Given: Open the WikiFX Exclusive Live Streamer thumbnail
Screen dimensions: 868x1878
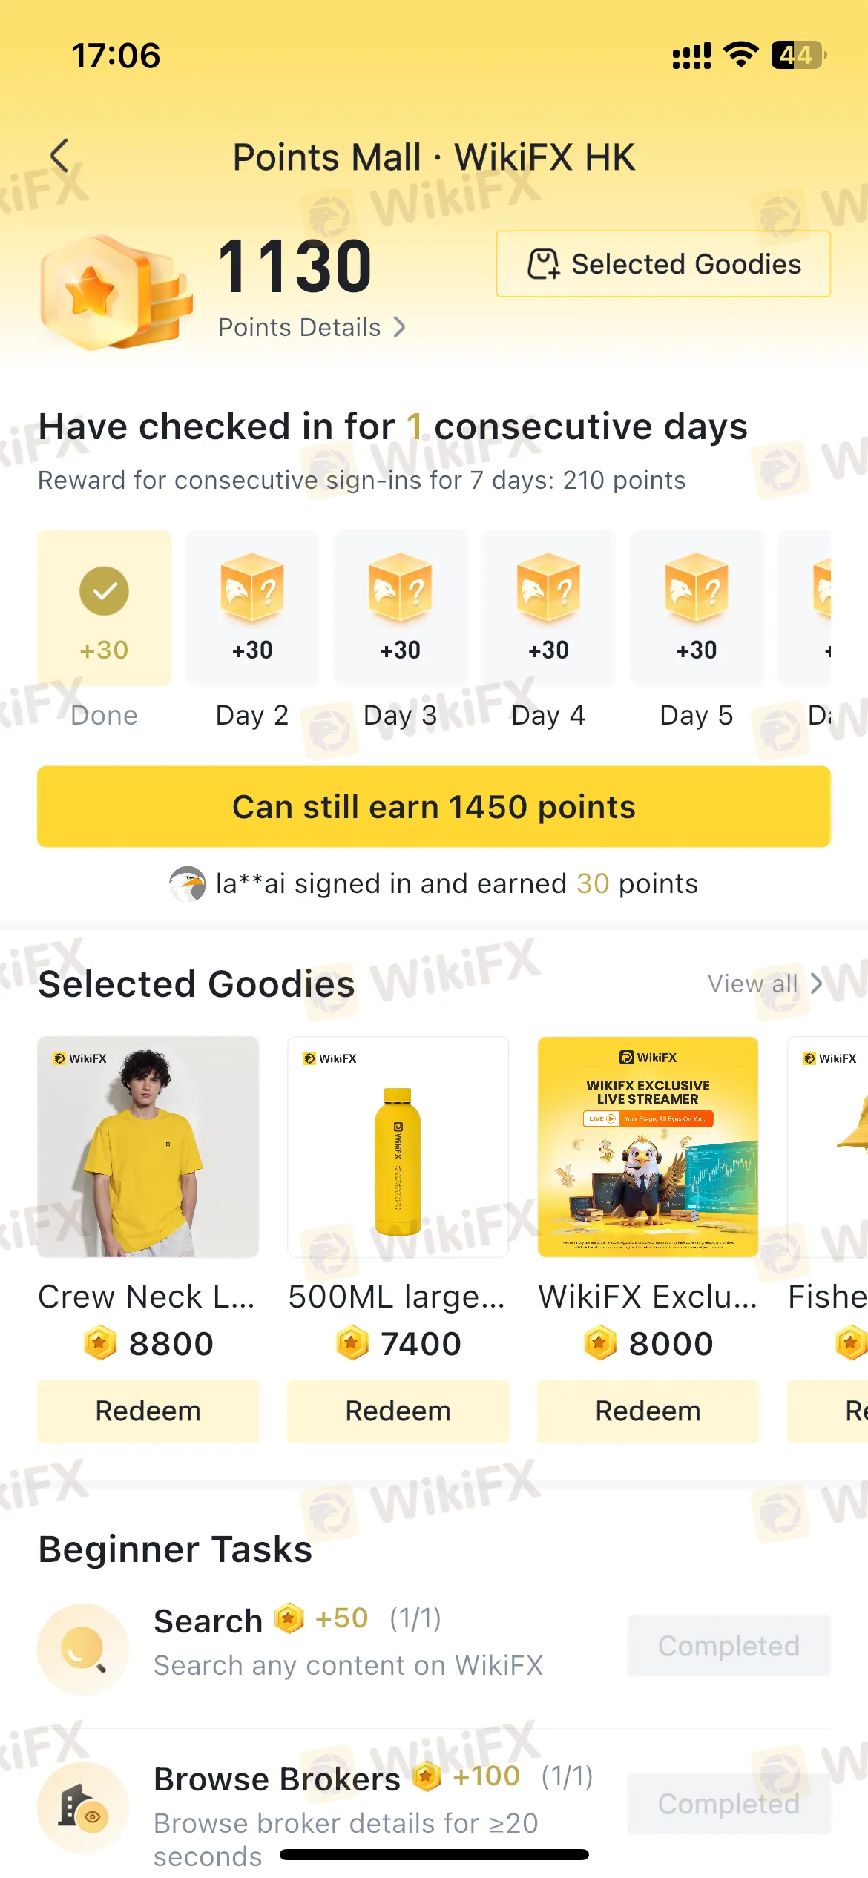Looking at the screenshot, I should point(648,1147).
